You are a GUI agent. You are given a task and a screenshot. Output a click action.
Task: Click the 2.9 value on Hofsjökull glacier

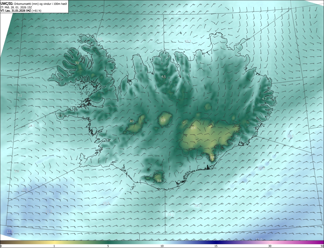pyautogui.click(x=163, y=120)
